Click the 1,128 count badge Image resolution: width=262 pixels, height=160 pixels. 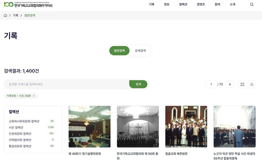pos(51,127)
